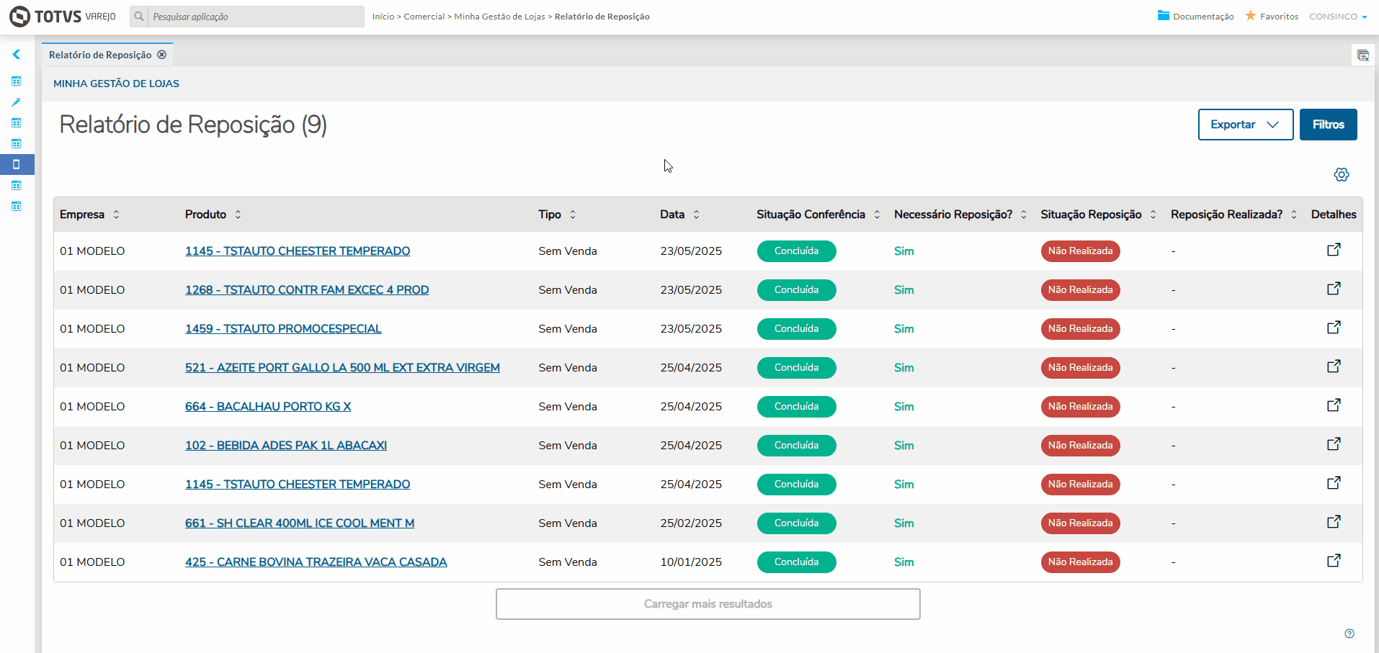
Task: Focus the Pesquisar aplicação search field
Action: (256, 17)
